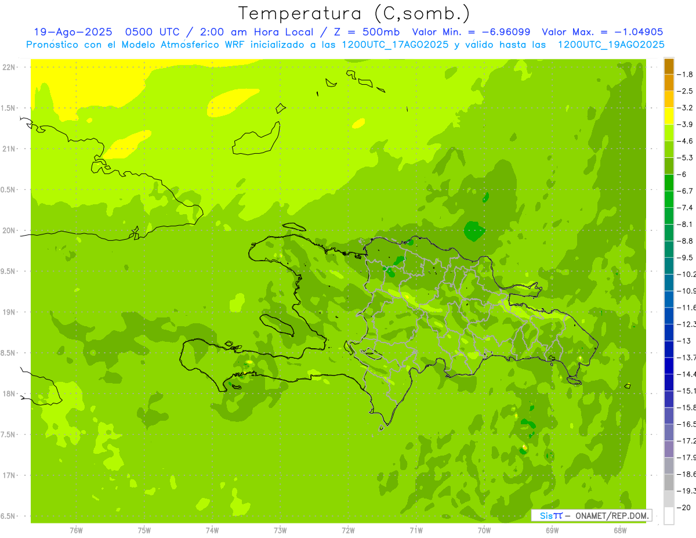
Task: Click the "Z = 500mb" level text
Action: click(367, 32)
